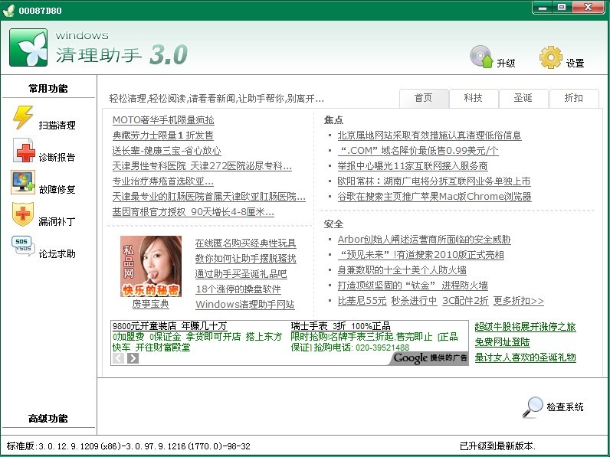The height and width of the screenshot is (457, 610).
Task: Click the 升级 disc upgrade icon
Action: (481, 57)
